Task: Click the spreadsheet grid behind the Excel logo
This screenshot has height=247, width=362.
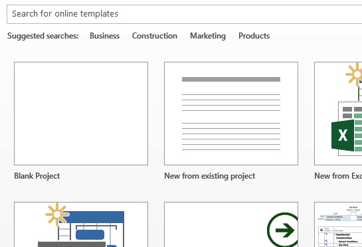Action: [x=350, y=129]
